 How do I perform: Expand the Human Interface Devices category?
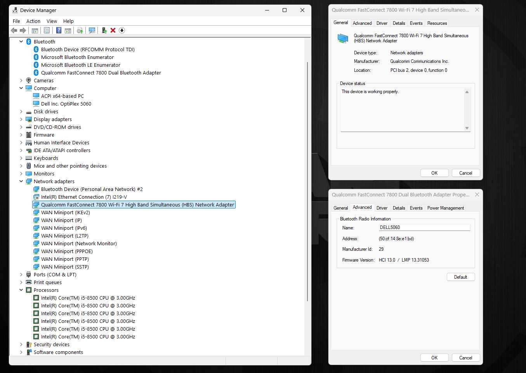point(21,142)
